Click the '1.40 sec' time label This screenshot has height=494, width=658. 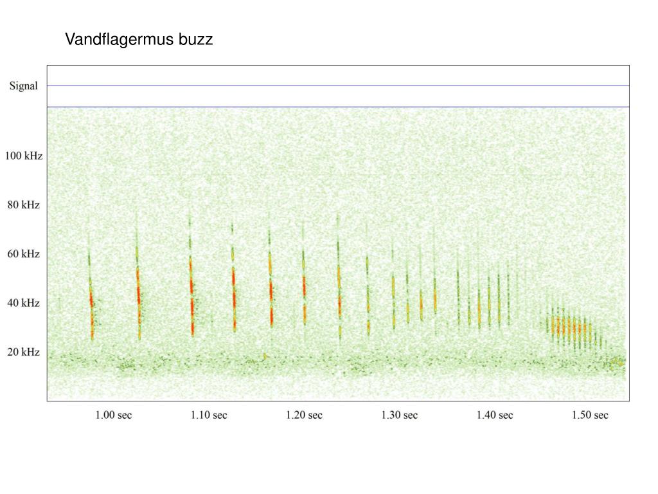495,415
